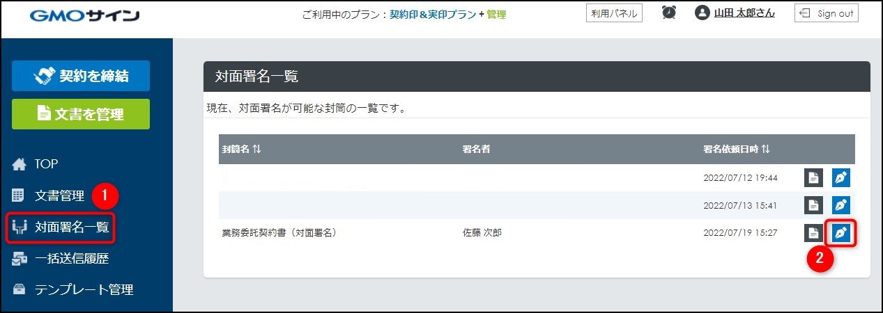This screenshot has height=313, width=883.
Task: Open document icon for 業務委託契約書 row
Action: (x=813, y=233)
